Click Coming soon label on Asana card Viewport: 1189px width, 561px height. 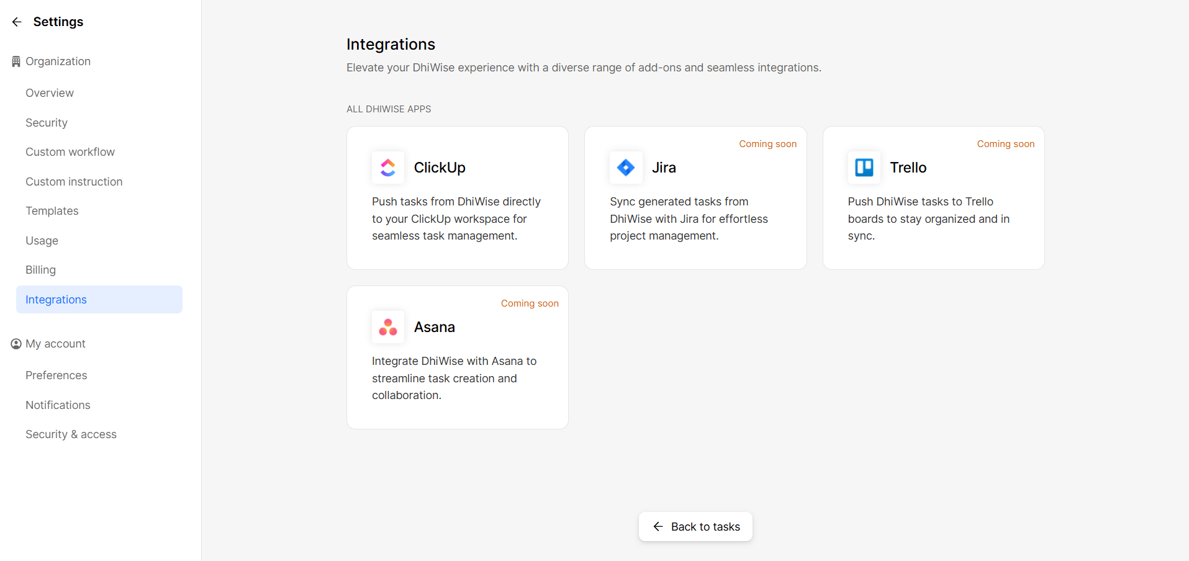click(x=530, y=303)
